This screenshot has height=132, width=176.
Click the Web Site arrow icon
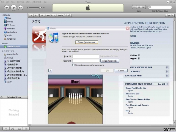point(139,55)
